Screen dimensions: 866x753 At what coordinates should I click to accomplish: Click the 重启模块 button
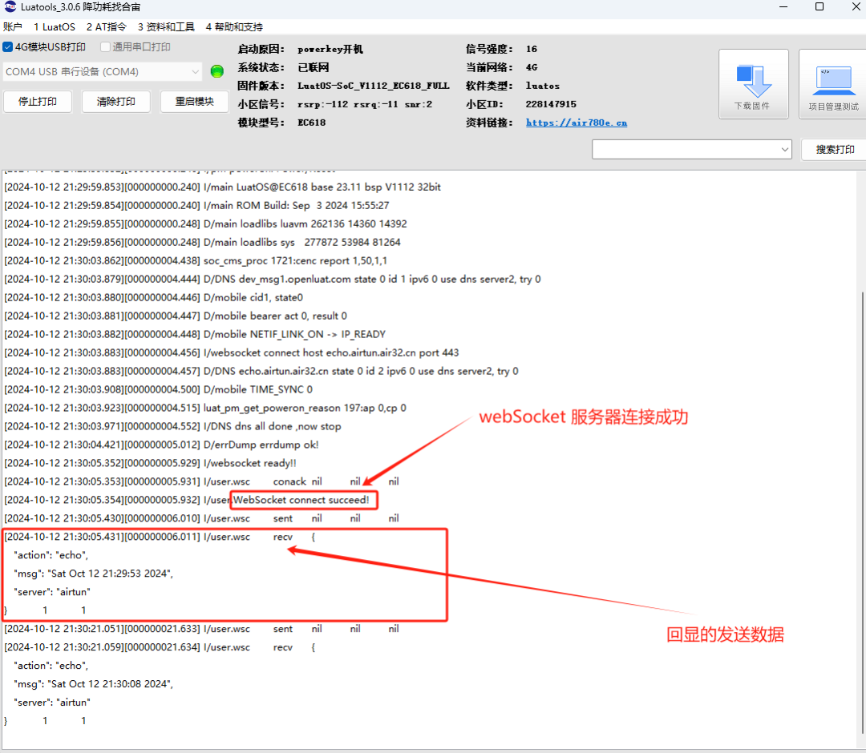(x=194, y=102)
